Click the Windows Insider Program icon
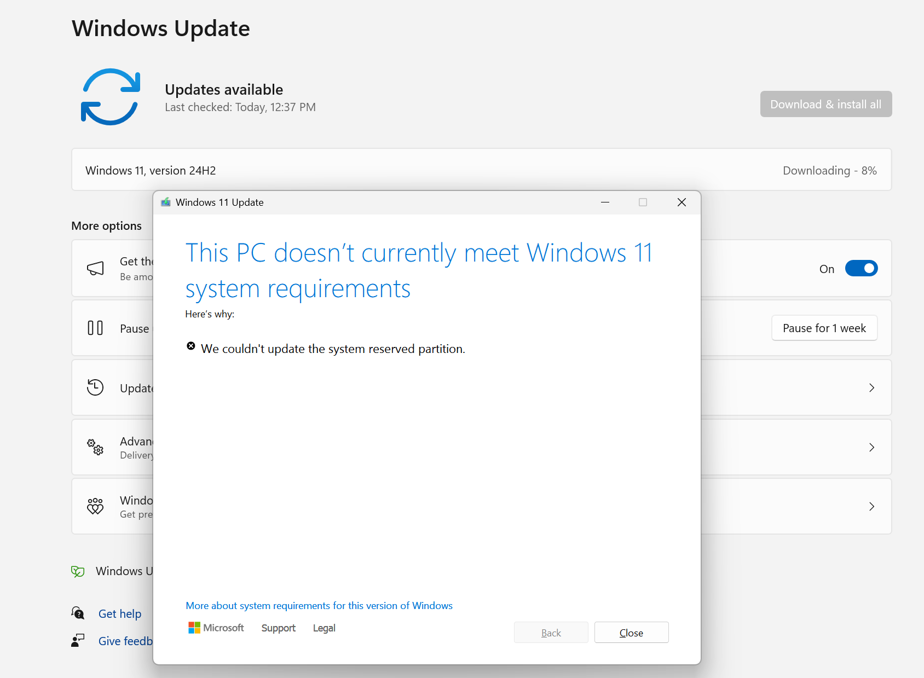The image size is (924, 678). tap(95, 506)
